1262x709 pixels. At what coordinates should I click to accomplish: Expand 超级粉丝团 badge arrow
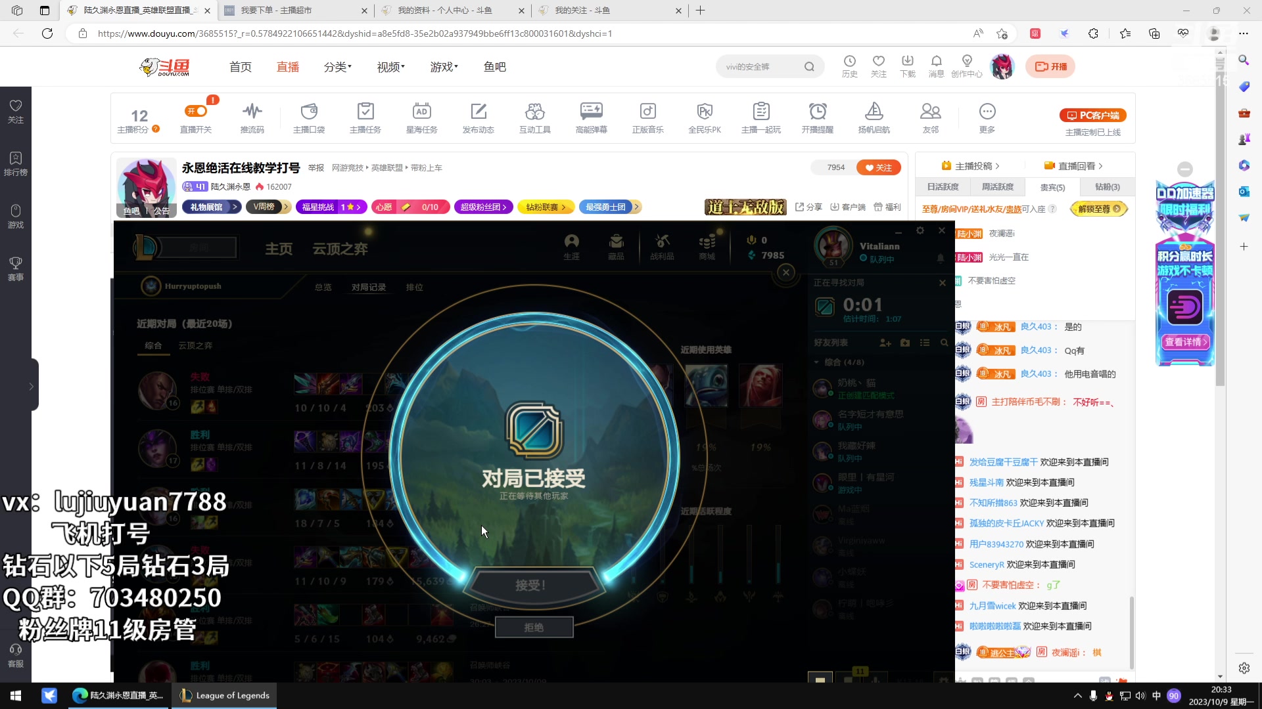pos(505,207)
